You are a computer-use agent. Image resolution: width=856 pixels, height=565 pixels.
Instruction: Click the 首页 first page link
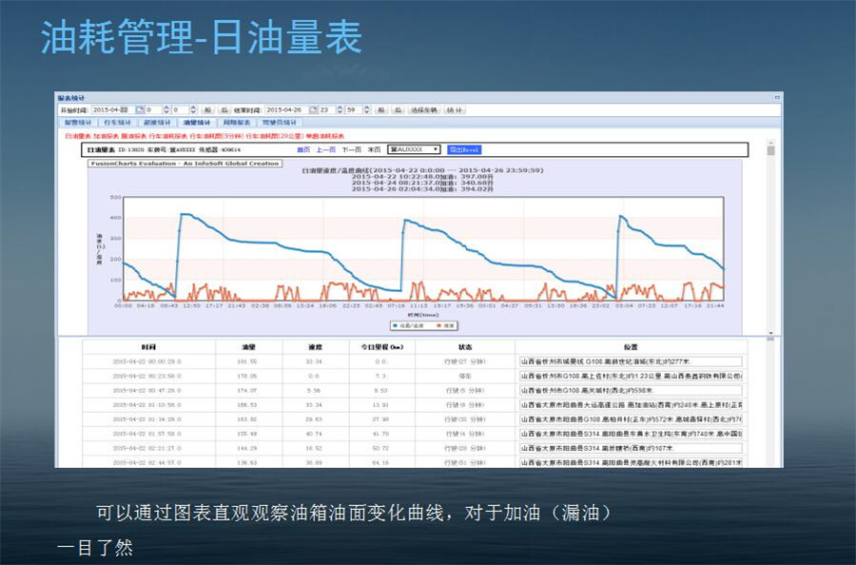pyautogui.click(x=303, y=149)
